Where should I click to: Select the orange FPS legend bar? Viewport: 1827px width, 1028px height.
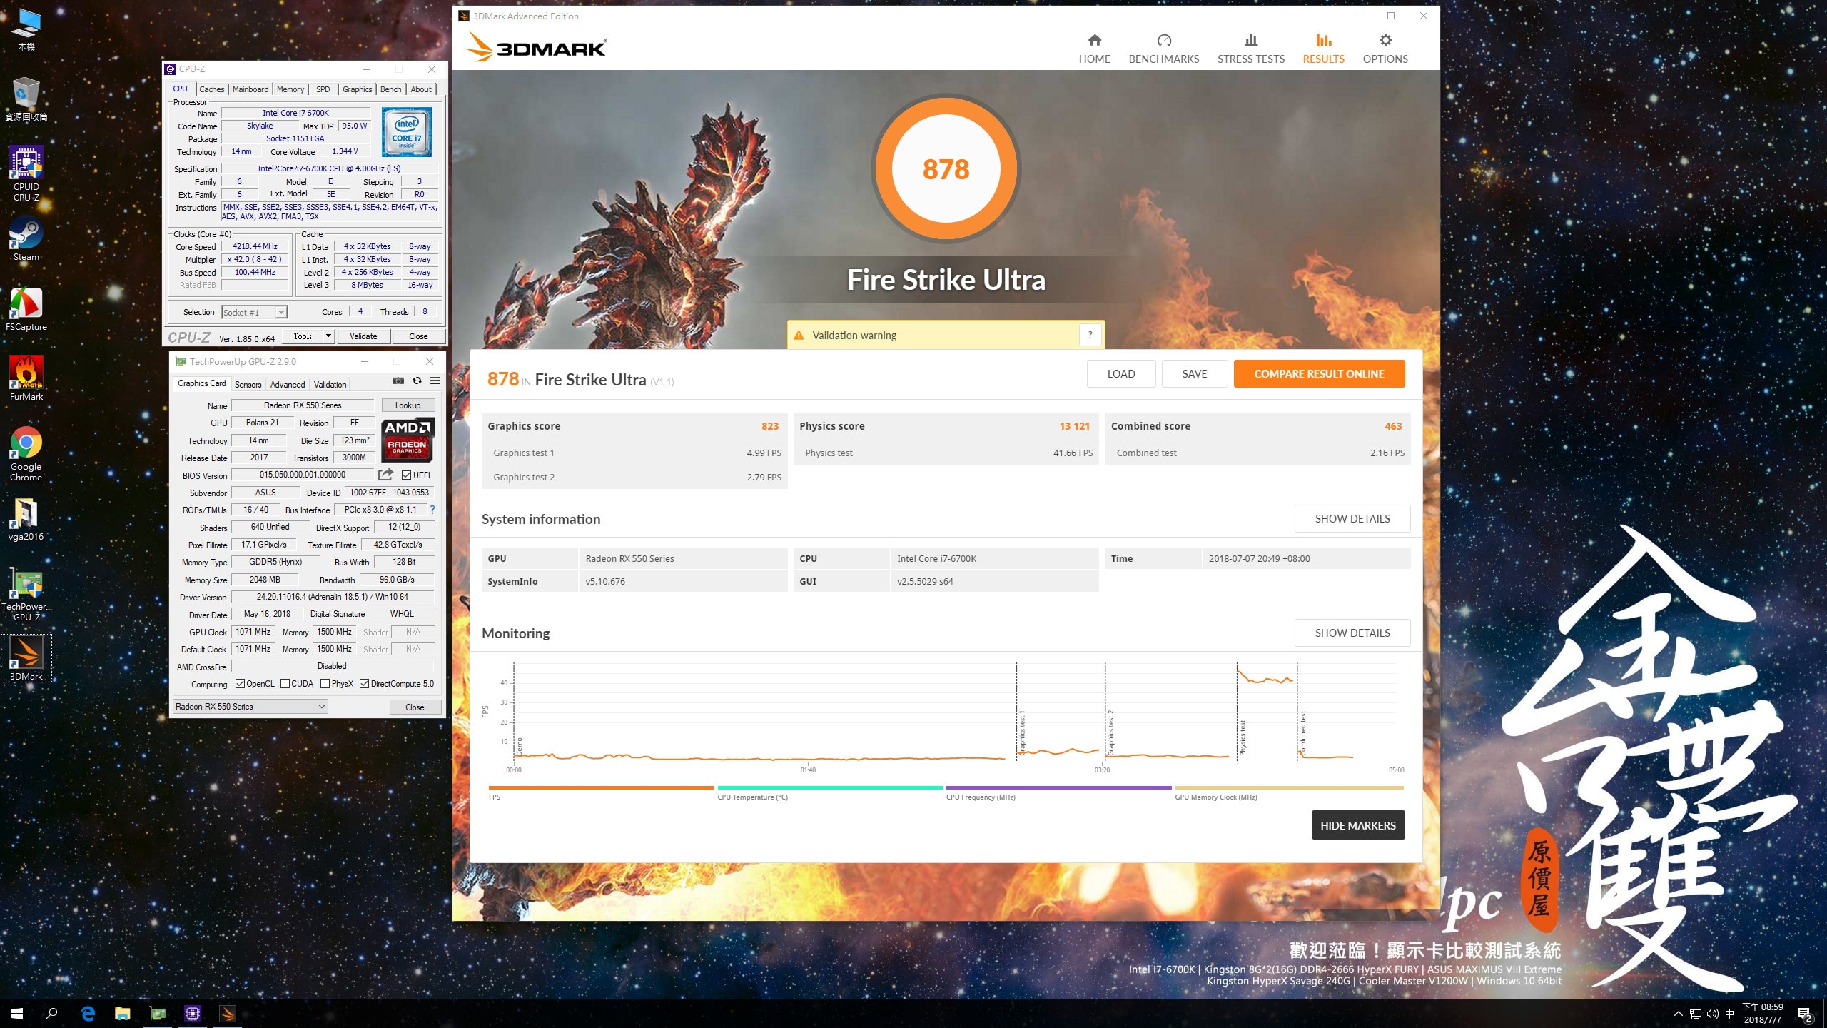(x=601, y=787)
